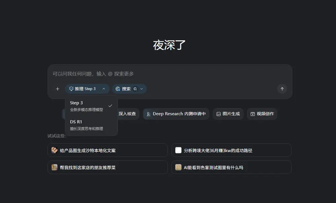Open 图片生成 via its picture icon
Viewport: 336px width, 203px height.
tap(218, 114)
